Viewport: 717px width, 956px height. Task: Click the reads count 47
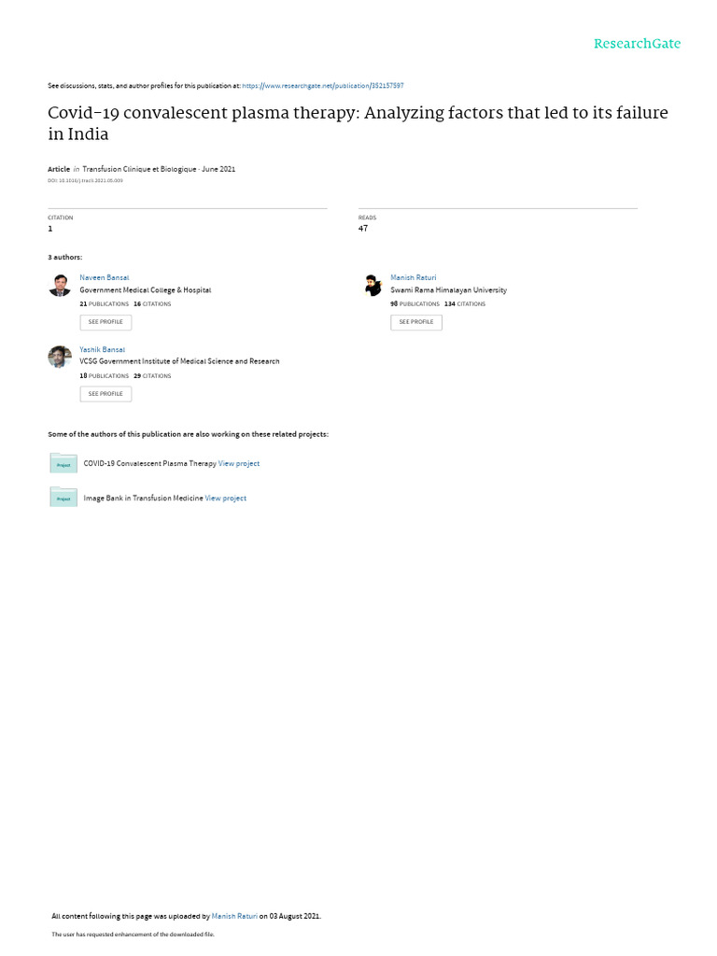tap(363, 228)
